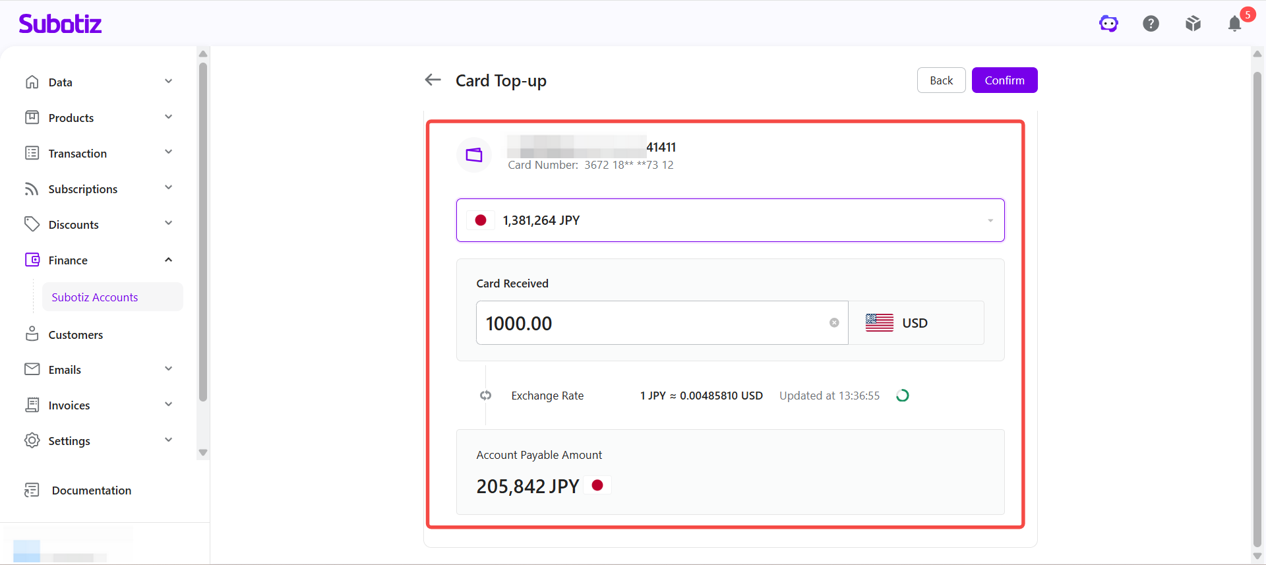
Task: Click the Finance wallet icon
Action: 32,260
